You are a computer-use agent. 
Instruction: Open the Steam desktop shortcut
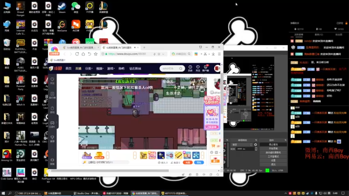coord(62,7)
